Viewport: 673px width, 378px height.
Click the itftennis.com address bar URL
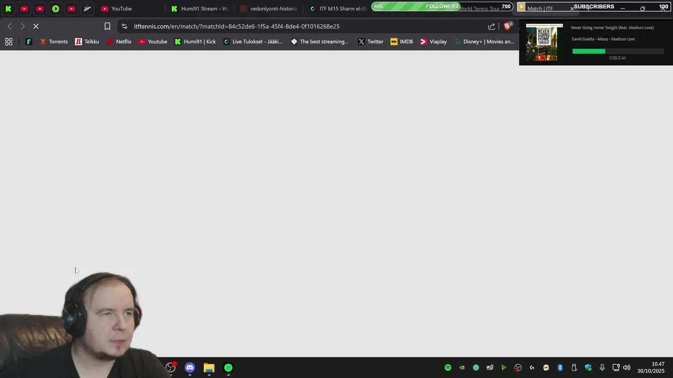pyautogui.click(x=237, y=26)
